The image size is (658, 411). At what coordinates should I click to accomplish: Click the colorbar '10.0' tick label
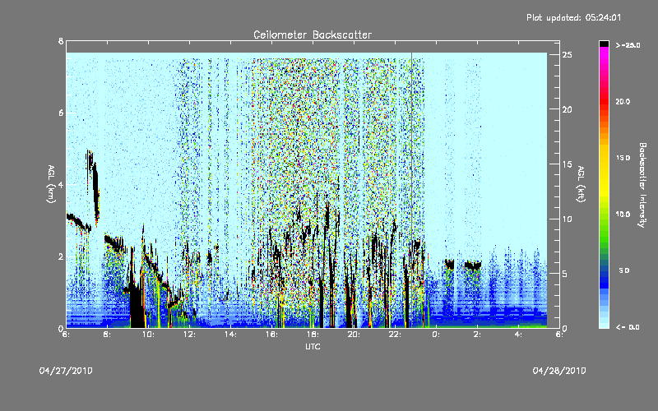click(623, 215)
